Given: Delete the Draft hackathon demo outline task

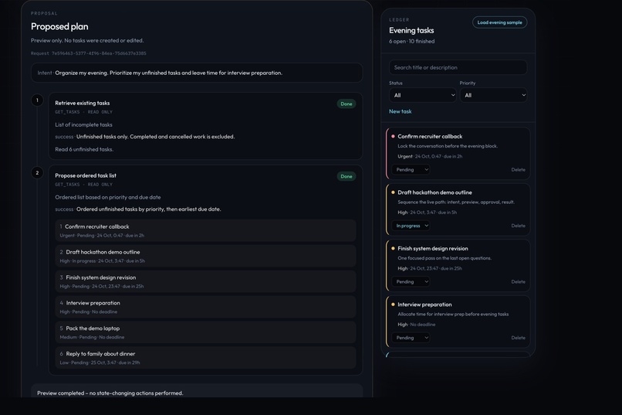Looking at the screenshot, I should tap(518, 226).
